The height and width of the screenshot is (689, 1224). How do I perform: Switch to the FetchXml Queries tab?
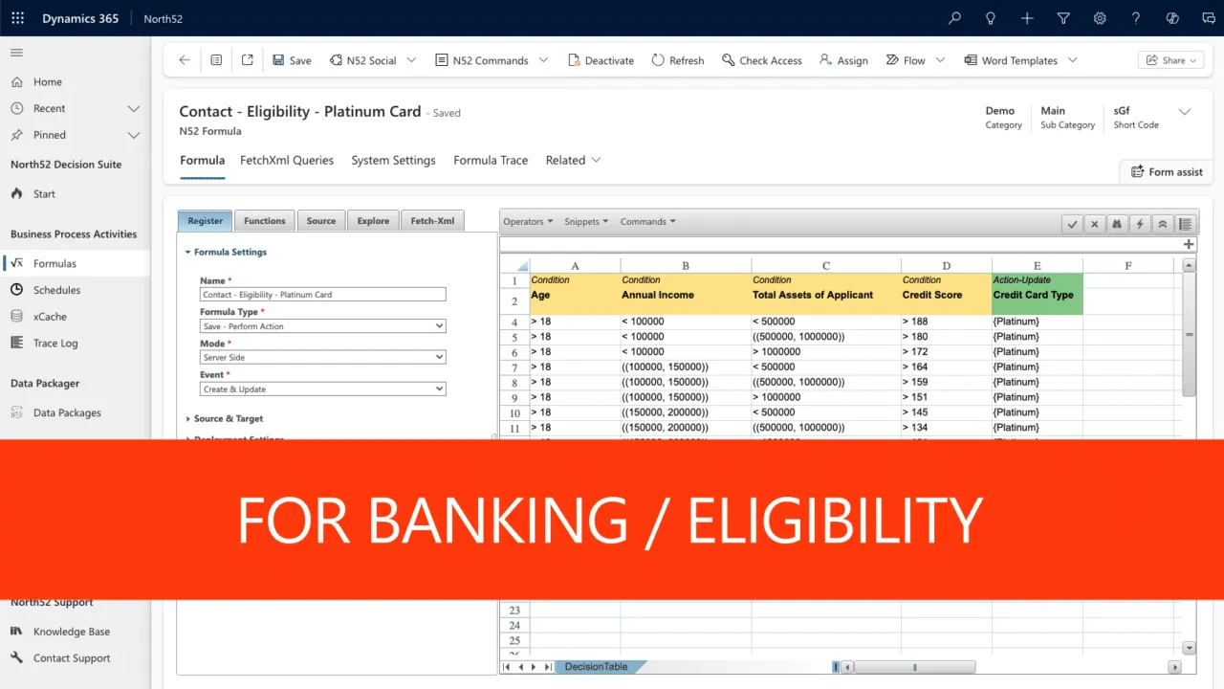point(287,160)
